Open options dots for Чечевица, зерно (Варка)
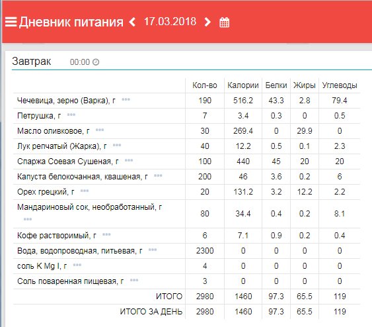 click(126, 99)
